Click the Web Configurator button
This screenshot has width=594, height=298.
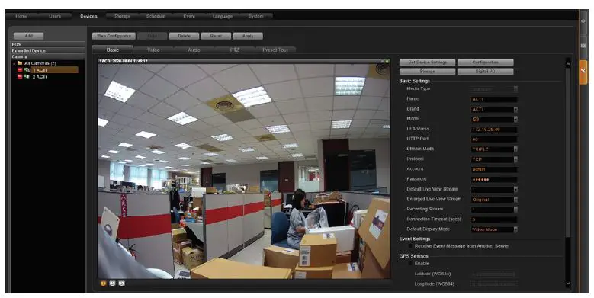(114, 36)
